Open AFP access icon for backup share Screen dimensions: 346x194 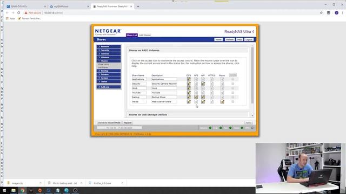[x=203, y=97]
